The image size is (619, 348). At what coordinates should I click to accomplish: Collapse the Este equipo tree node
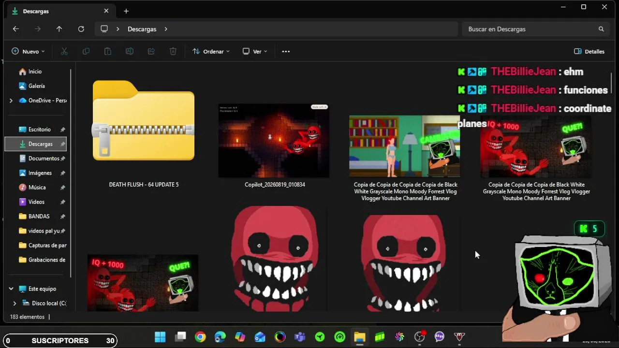point(11,289)
